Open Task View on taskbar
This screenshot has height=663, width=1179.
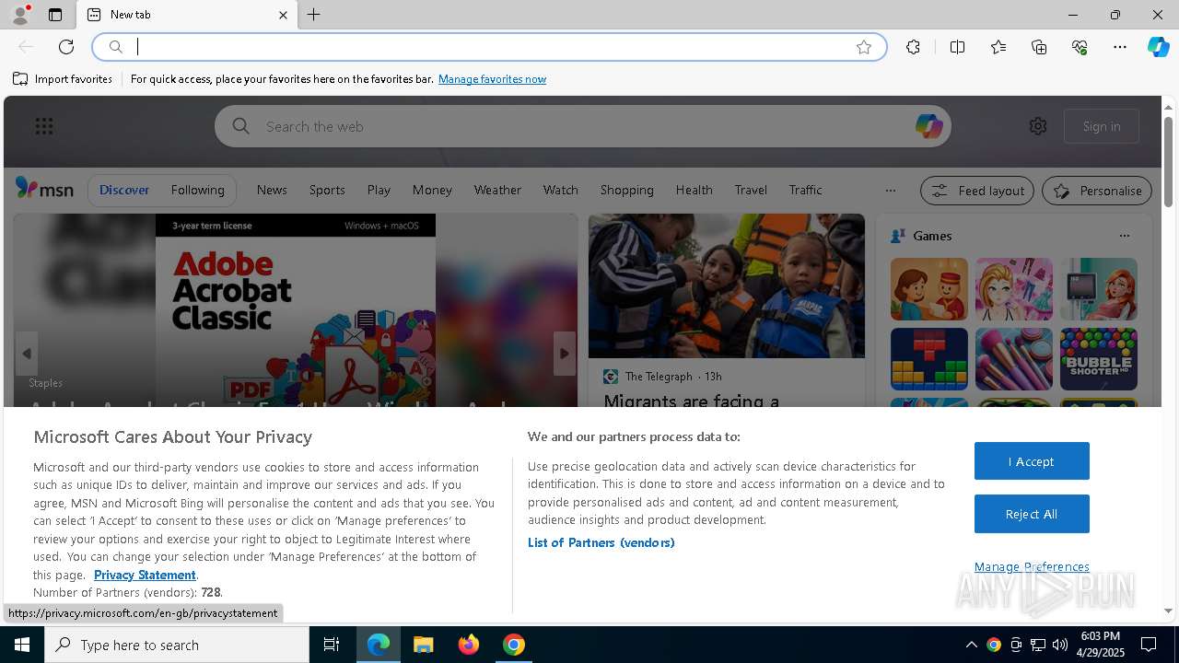pos(332,645)
